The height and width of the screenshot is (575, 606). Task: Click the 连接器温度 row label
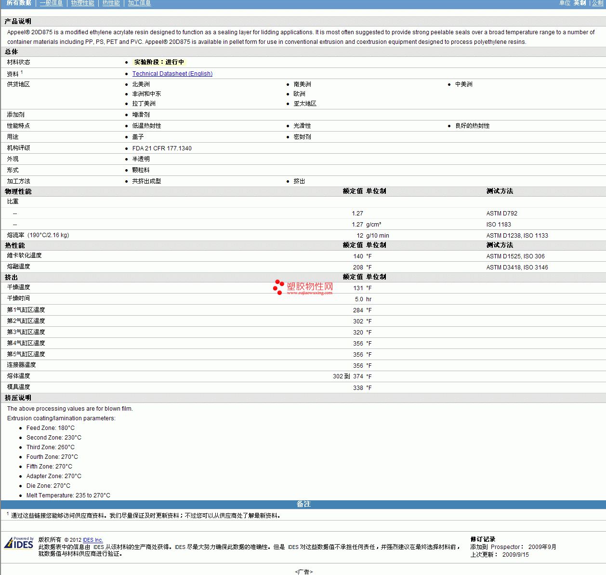[x=21, y=365]
